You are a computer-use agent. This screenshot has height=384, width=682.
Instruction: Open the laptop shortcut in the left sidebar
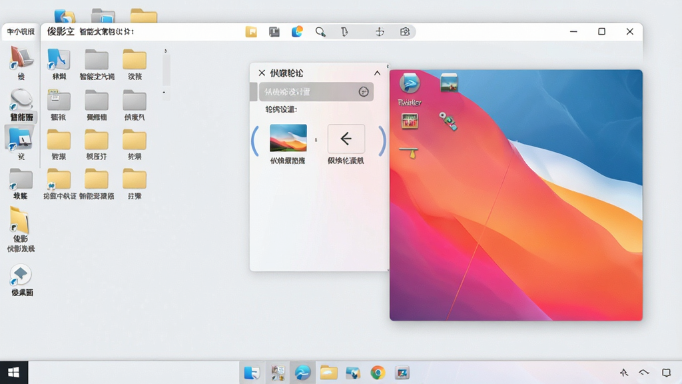tap(21, 59)
